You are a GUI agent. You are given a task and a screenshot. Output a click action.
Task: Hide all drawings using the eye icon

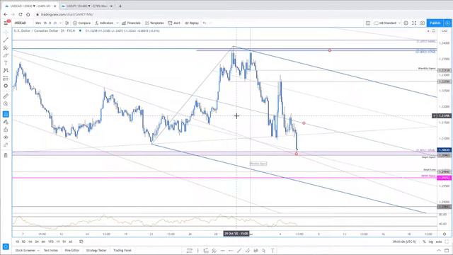point(6,137)
